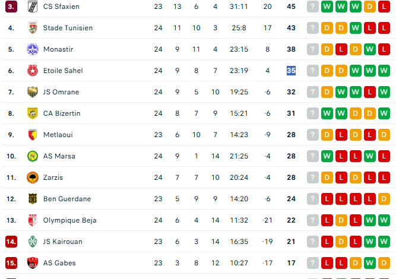Click the Monastir club crest
Image resolution: width=396 pixels, height=279 pixels.
(33, 49)
